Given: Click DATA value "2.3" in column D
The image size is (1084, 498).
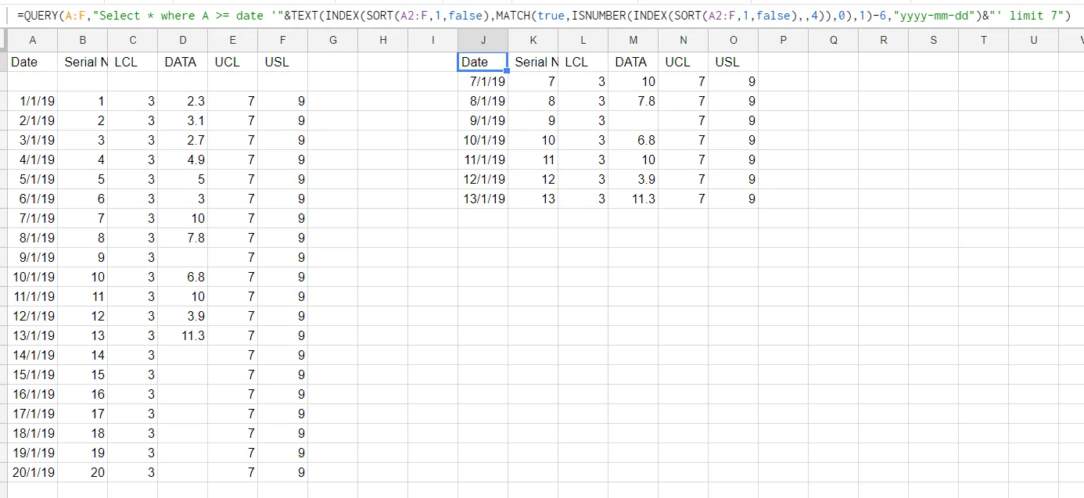Looking at the screenshot, I should click(183, 101).
